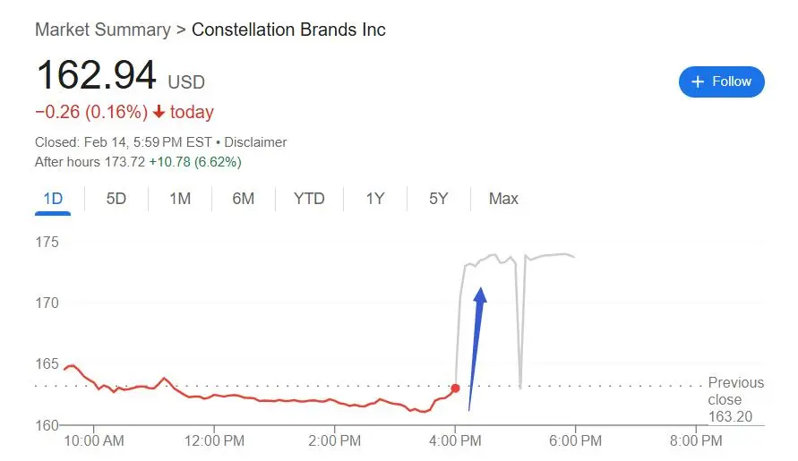The width and height of the screenshot is (798, 461).
Task: Click the red closing price dot
Action: [x=456, y=388]
